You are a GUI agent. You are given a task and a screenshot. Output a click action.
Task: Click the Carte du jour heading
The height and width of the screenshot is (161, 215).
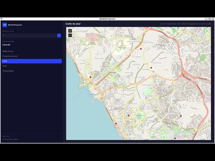point(73,24)
